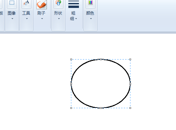Open the line thickness (粗细) icon
This screenshot has height=130, width=176.
tap(74, 4)
